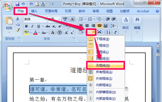The height and width of the screenshot is (102, 162).
Task: Apply character shading icon
Action: pyautogui.click(x=53, y=33)
